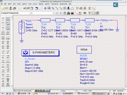The image size is (127, 95).
Task: Click 'Z=50 Ohm' on Term1
Action: tap(31, 30)
